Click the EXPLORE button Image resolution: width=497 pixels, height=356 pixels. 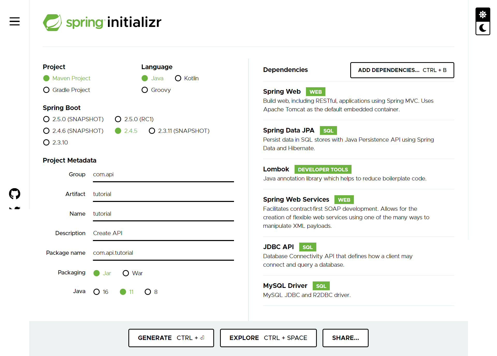pos(268,338)
